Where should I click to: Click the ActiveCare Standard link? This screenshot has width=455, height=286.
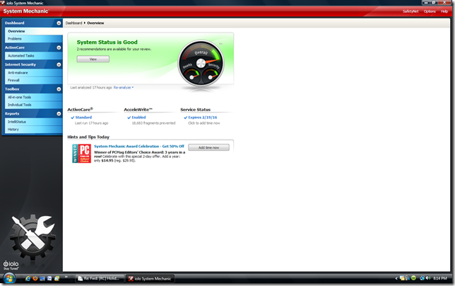83,118
